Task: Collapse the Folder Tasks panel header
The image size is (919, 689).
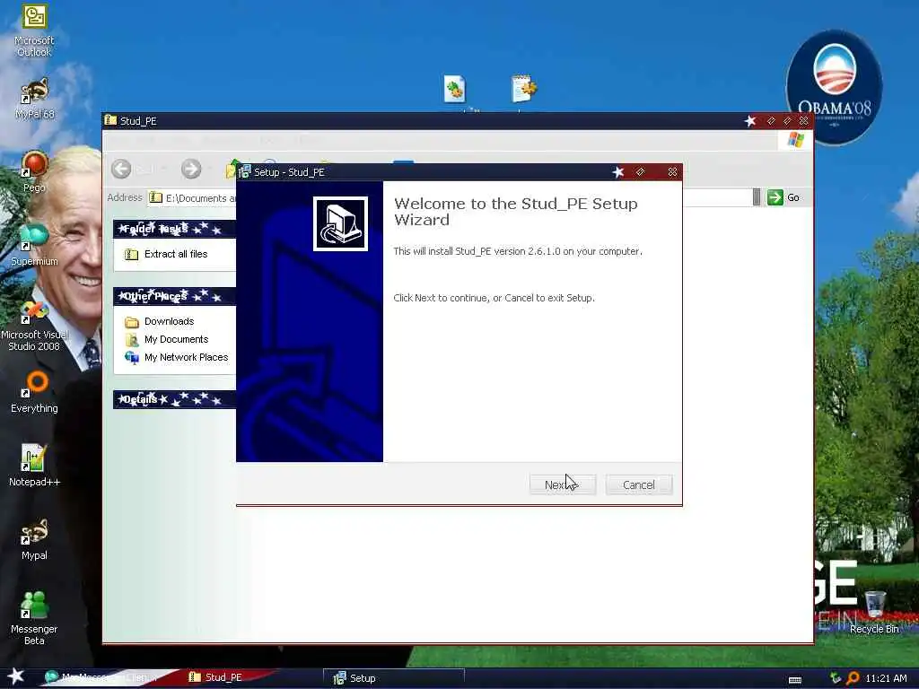Action: tap(175, 229)
